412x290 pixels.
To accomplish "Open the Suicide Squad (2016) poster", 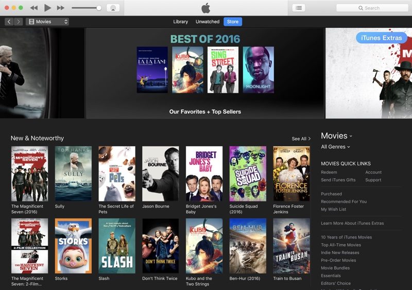I will coord(248,174).
